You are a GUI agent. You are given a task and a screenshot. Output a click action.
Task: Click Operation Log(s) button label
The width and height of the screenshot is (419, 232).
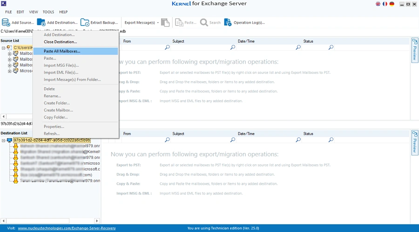249,23
